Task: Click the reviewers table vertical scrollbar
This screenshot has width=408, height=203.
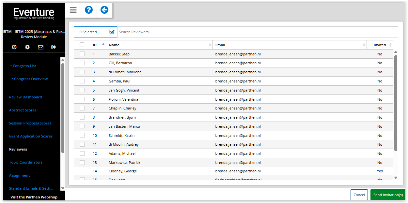Action: [396, 103]
